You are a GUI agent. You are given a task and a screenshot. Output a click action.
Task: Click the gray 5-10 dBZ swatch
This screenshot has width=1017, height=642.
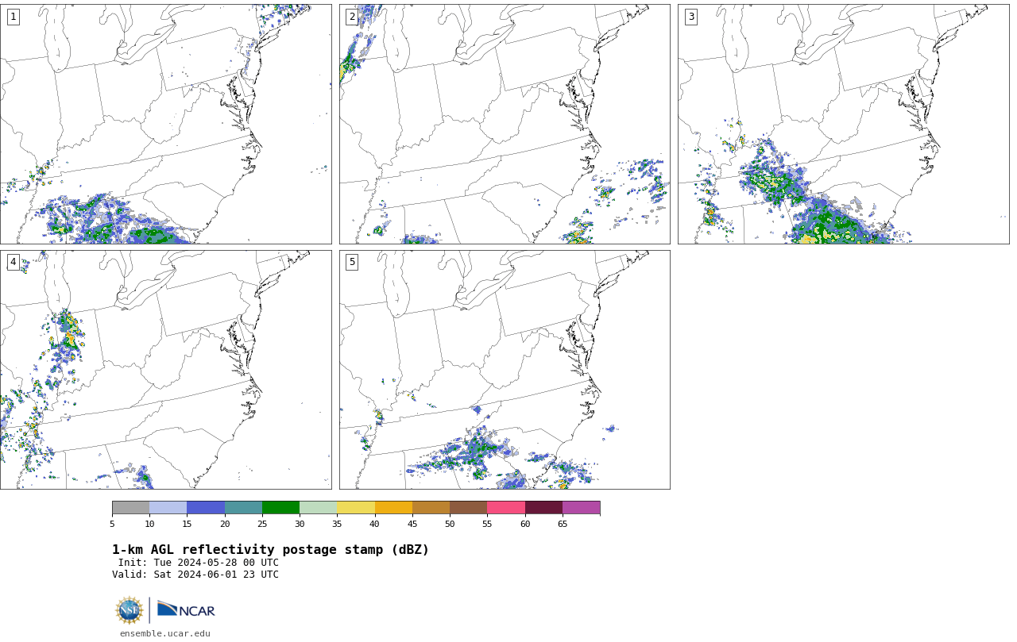click(130, 508)
